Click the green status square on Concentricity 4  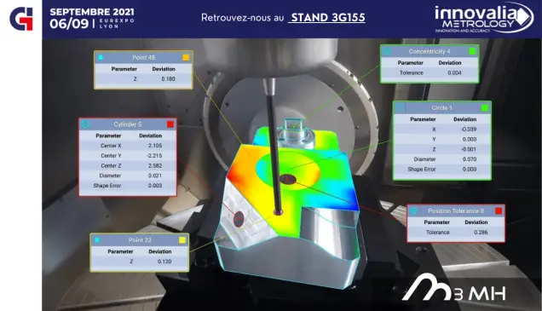(x=472, y=51)
